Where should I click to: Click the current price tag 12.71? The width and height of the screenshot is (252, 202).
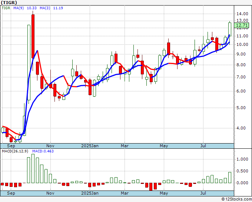tap(242, 25)
